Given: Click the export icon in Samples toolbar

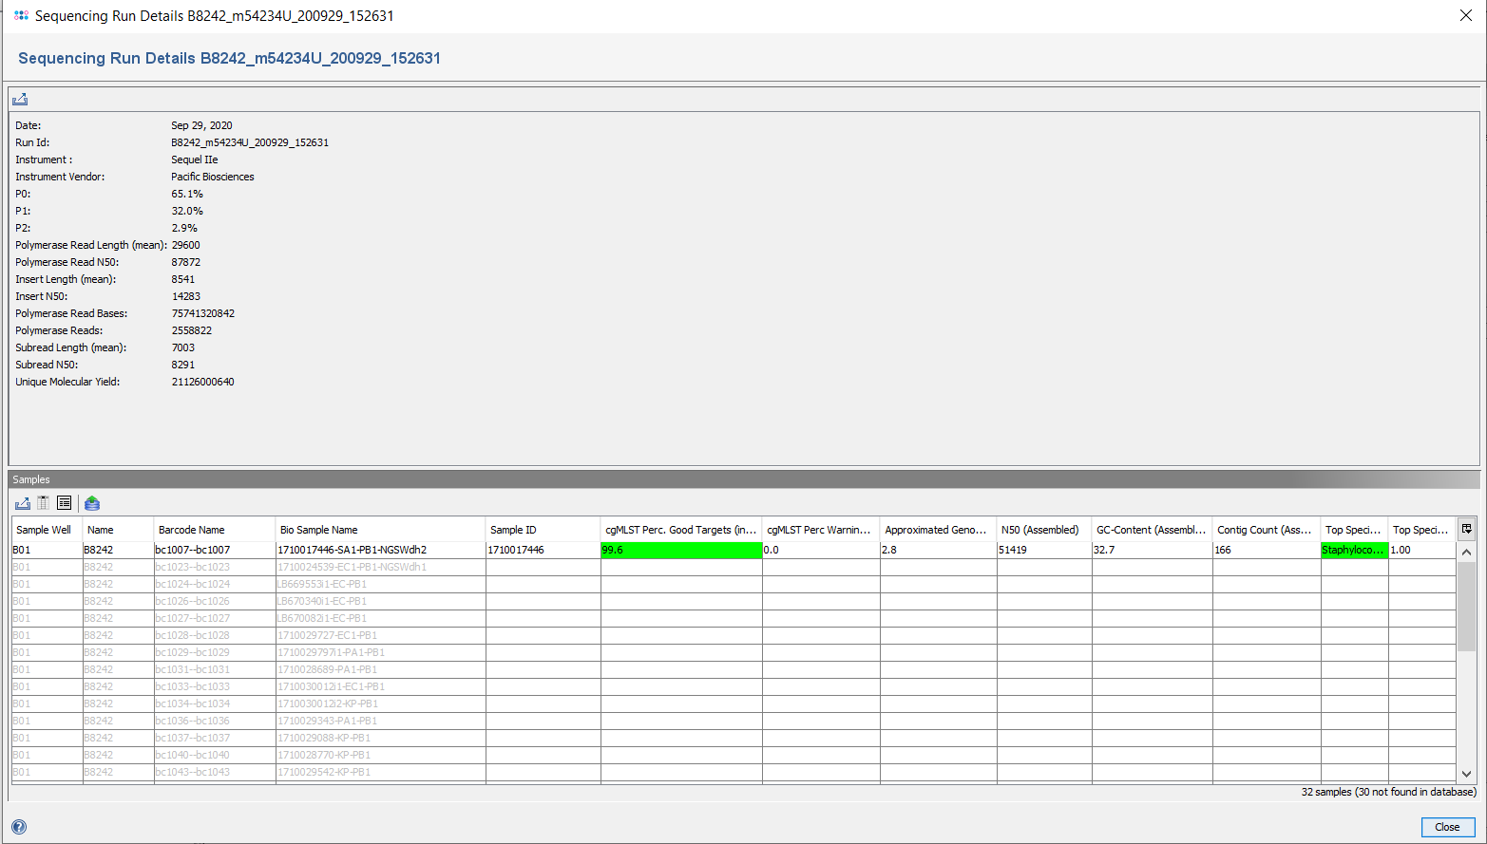Looking at the screenshot, I should [x=23, y=503].
